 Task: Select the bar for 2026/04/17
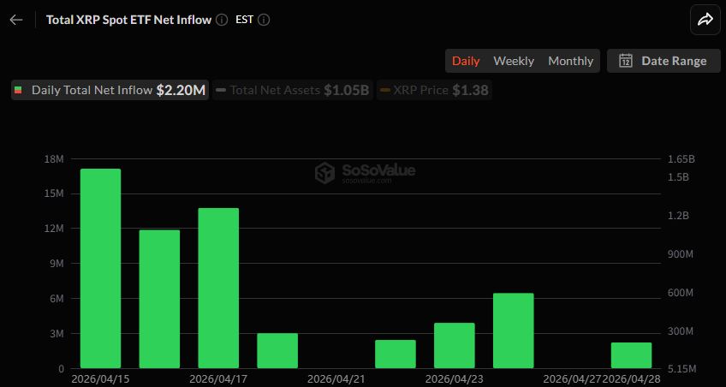pos(218,289)
